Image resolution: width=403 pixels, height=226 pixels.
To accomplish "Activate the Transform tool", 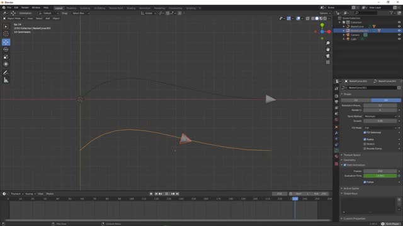I will click(6, 64).
